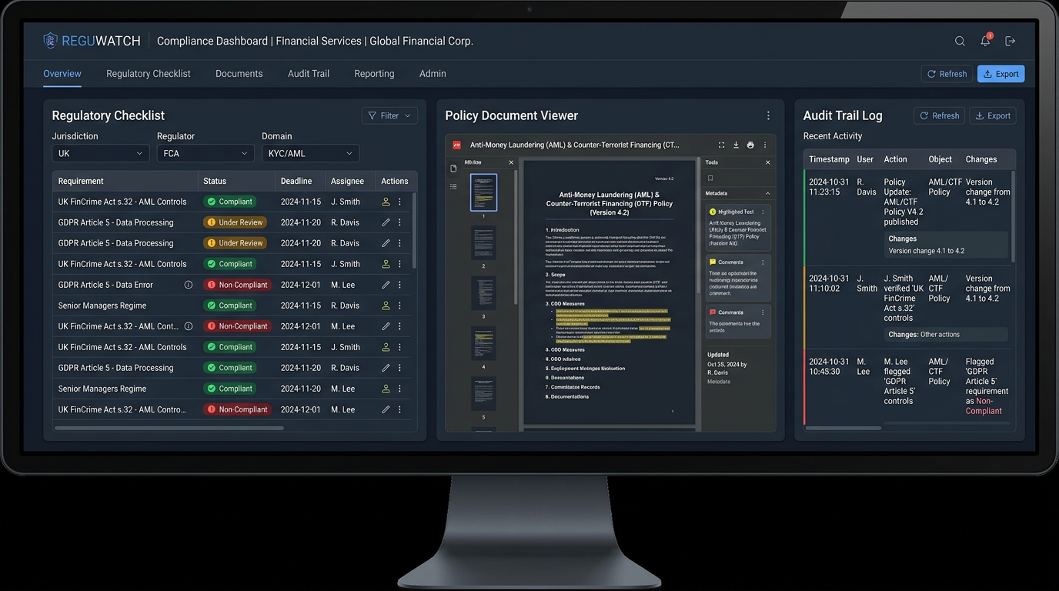
Task: Click info icon beside GDPR Article 5 - Data Enror
Action: click(189, 285)
